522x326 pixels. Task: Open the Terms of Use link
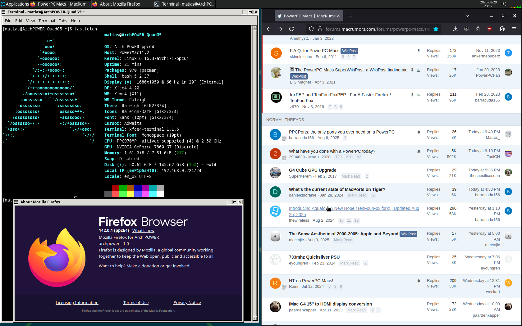[x=136, y=302]
